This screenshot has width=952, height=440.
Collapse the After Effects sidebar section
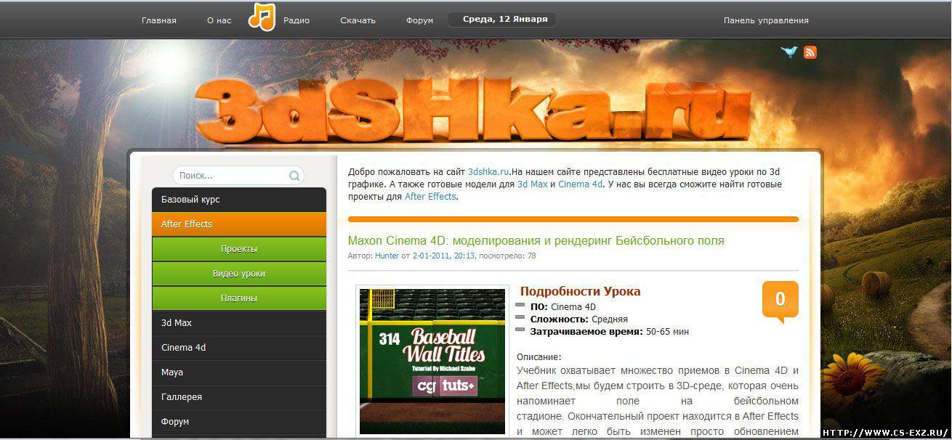239,224
